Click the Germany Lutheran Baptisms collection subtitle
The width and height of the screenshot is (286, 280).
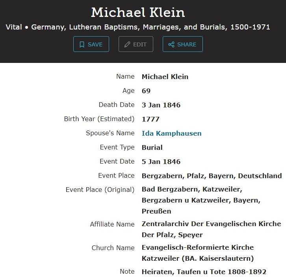click(138, 27)
